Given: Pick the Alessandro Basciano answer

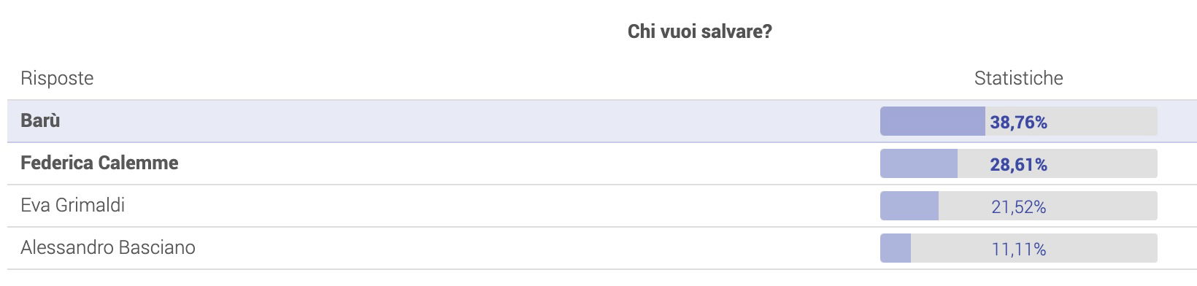Looking at the screenshot, I should 602,248.
